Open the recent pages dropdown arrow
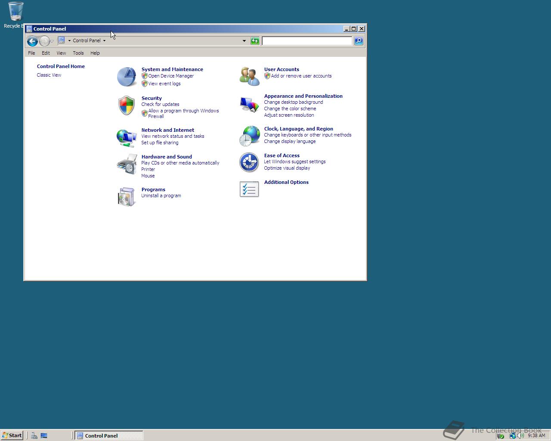 tap(52, 41)
